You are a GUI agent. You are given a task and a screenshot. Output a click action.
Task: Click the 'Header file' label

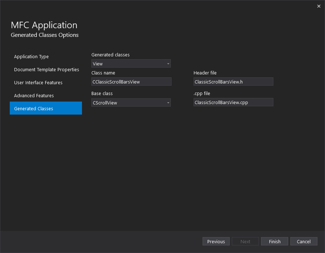point(205,73)
